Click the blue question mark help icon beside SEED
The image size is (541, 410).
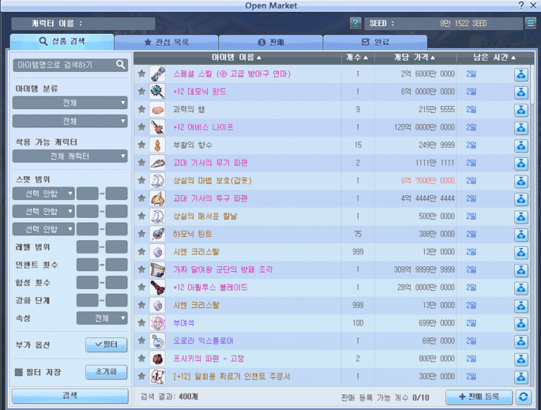point(356,23)
